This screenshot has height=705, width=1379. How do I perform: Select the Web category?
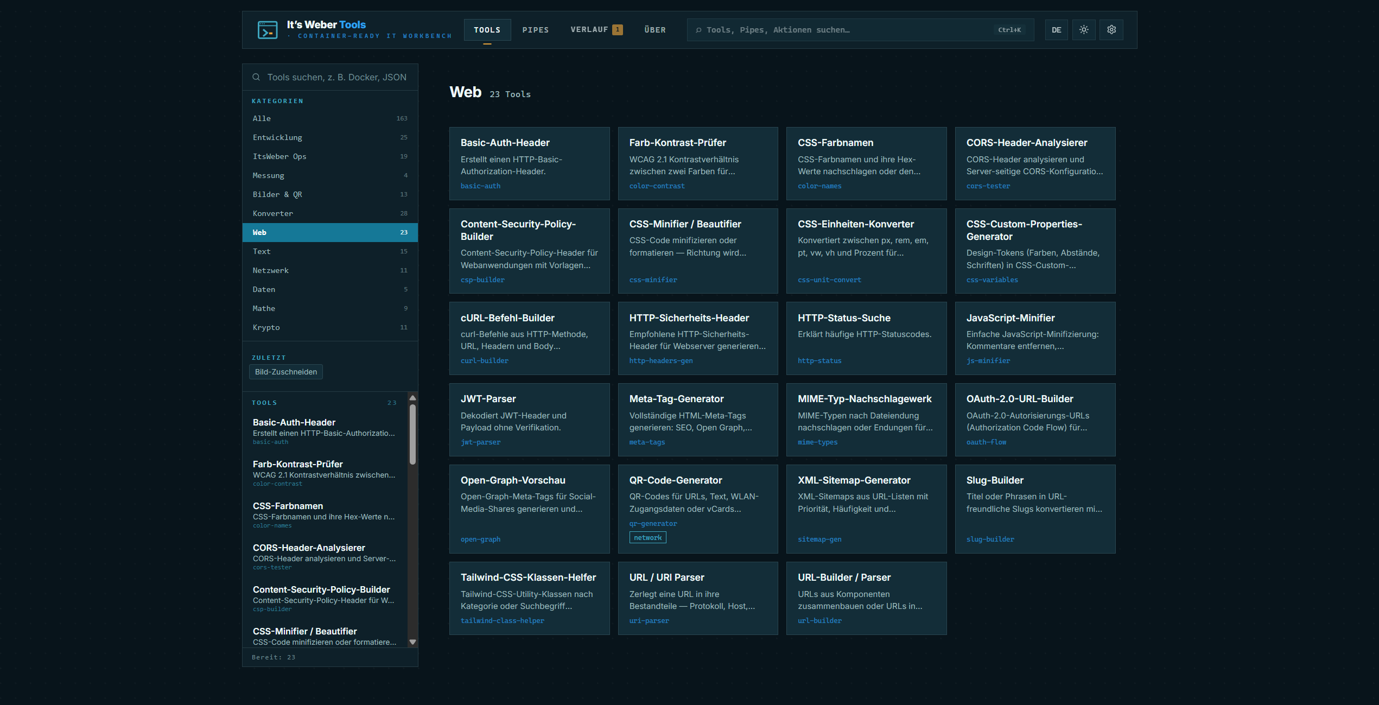tap(330, 232)
